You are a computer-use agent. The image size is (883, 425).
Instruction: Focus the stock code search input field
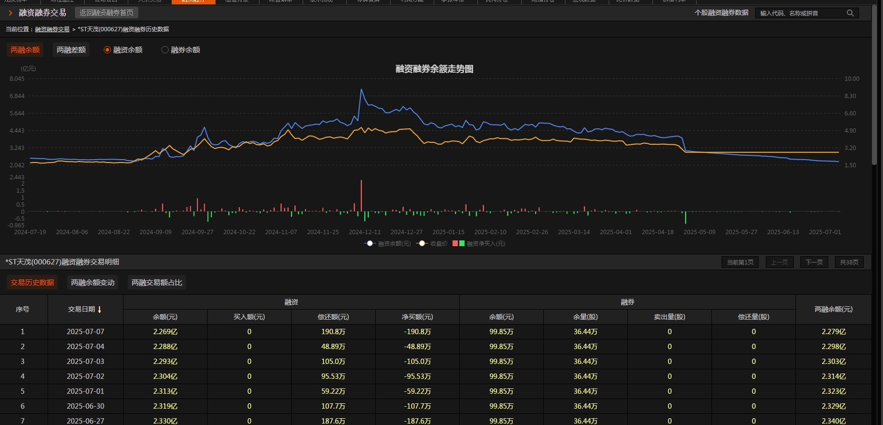click(x=801, y=13)
